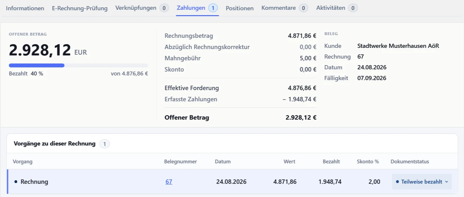
Task: Click the Abzüglich Rechnungskorrektur label
Action: 207,47
